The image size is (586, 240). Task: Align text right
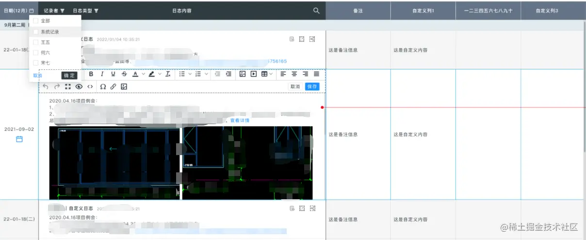tap(306, 74)
